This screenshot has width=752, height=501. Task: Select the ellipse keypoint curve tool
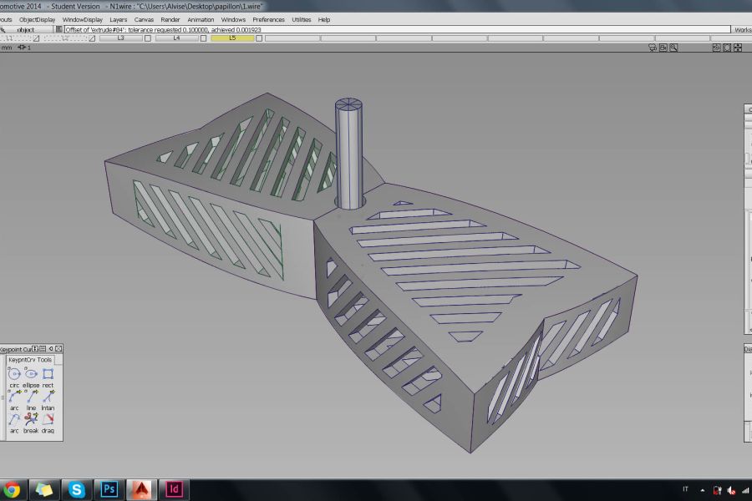tap(31, 375)
